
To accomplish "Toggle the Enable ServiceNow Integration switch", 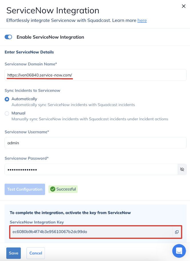I will pyautogui.click(x=9, y=37).
